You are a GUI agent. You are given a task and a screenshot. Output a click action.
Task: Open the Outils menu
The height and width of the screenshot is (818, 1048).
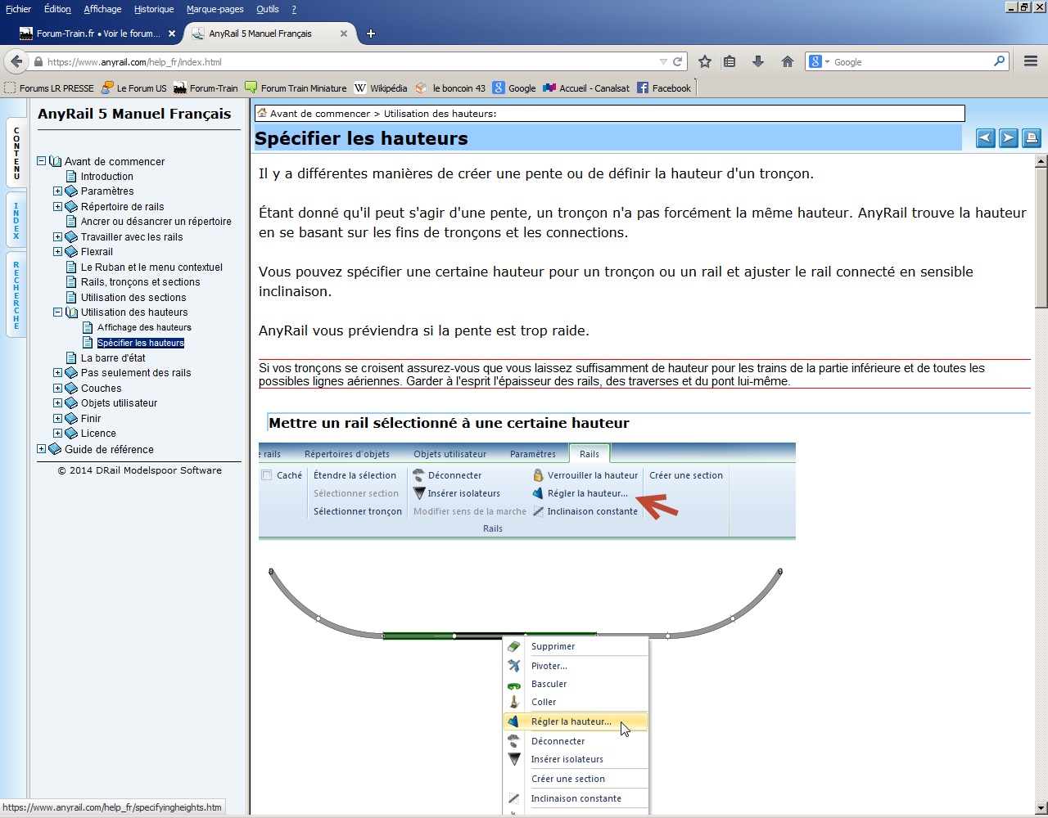pyautogui.click(x=268, y=9)
